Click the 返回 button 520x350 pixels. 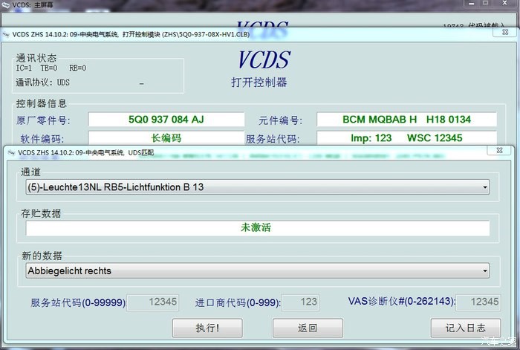tap(308, 328)
